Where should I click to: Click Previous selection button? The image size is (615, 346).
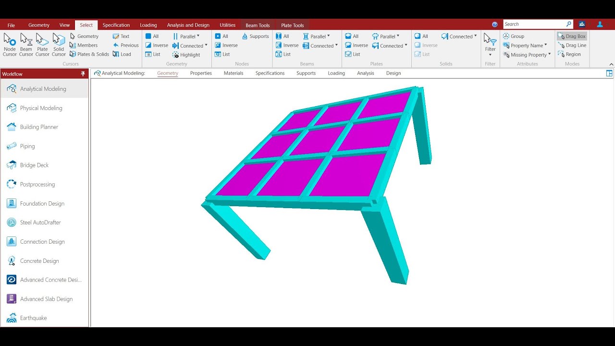(x=125, y=45)
